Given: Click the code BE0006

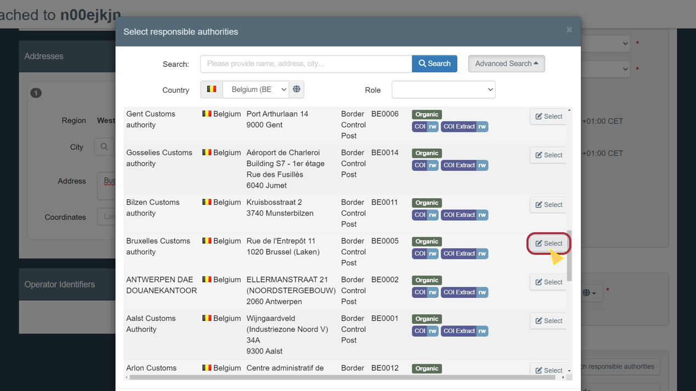Looking at the screenshot, I should coord(385,114).
